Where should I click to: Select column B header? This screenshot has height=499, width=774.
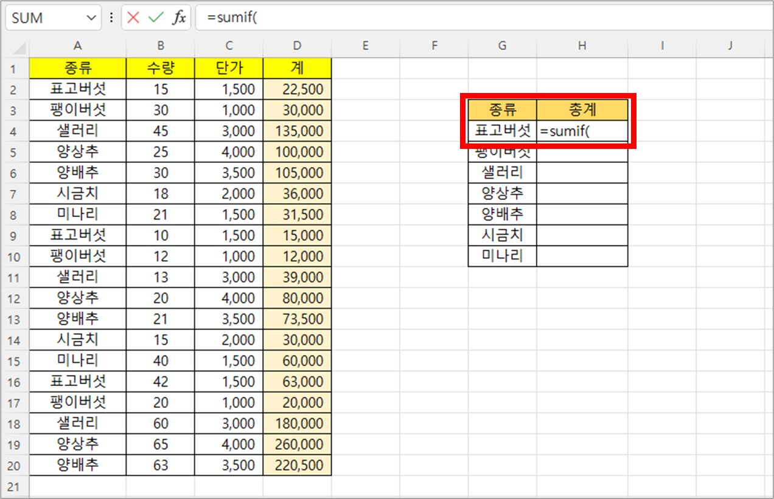click(161, 45)
